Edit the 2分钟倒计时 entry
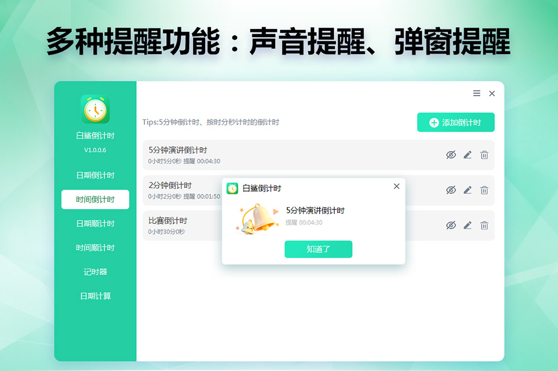 (x=468, y=190)
